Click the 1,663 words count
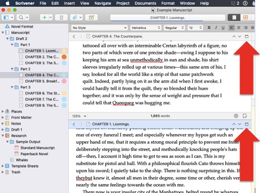The width and height of the screenshot is (260, 193). [160, 116]
